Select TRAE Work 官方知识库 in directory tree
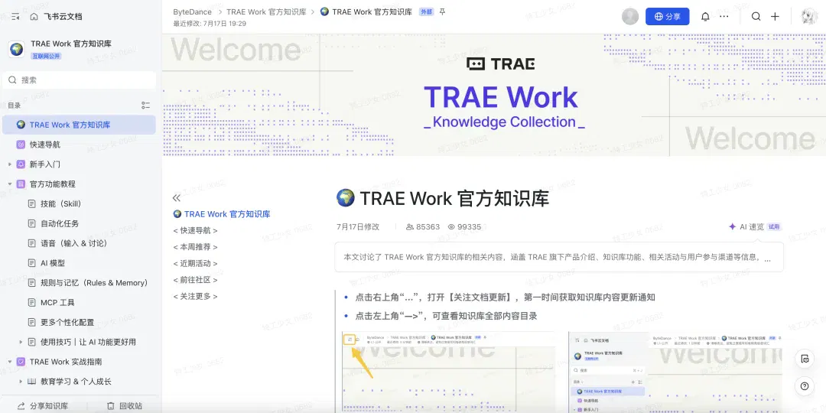826x413 pixels. [79, 125]
